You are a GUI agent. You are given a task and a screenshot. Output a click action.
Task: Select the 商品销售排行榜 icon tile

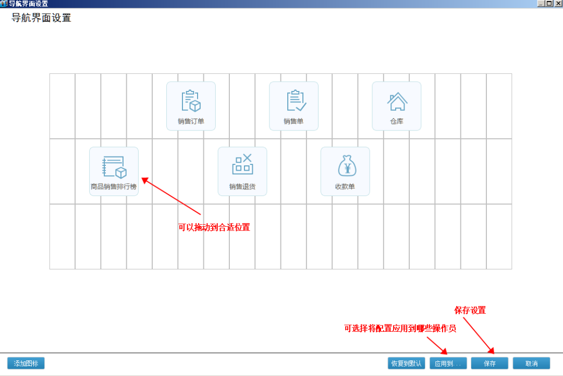(x=114, y=171)
